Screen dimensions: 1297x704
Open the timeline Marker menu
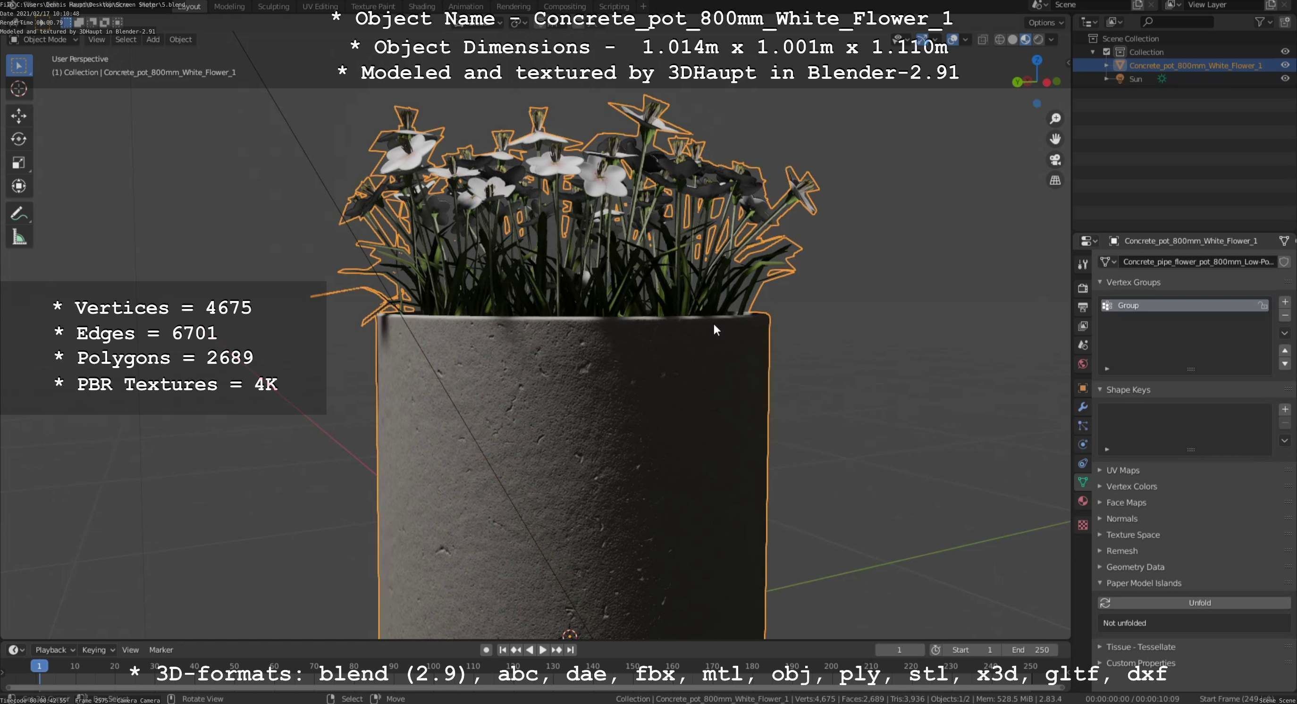click(x=160, y=650)
